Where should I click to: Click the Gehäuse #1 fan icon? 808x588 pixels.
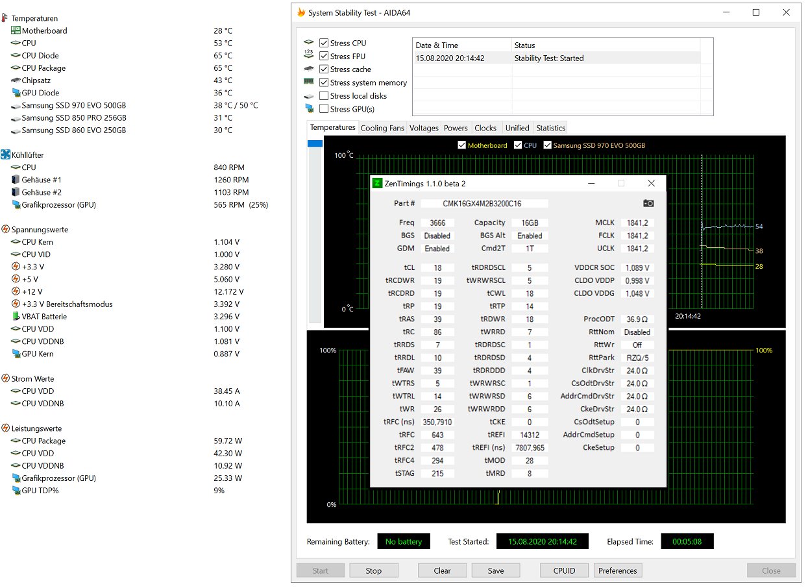pos(16,180)
